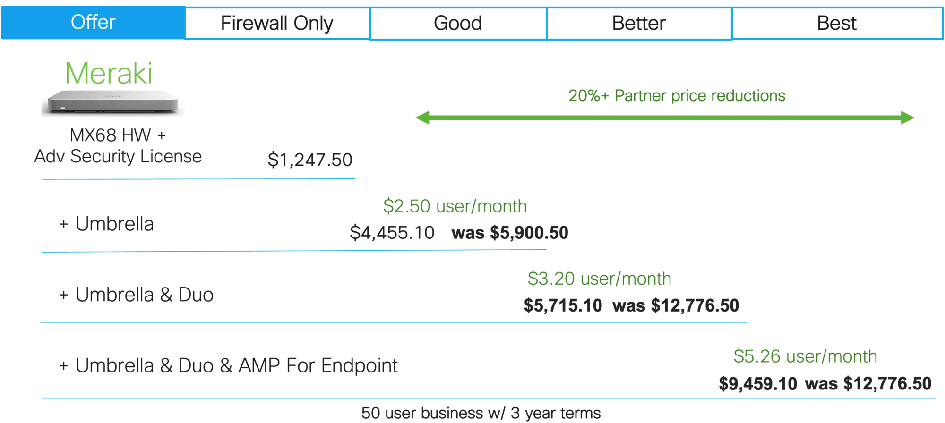Select the $2.50 user/month price

point(455,206)
